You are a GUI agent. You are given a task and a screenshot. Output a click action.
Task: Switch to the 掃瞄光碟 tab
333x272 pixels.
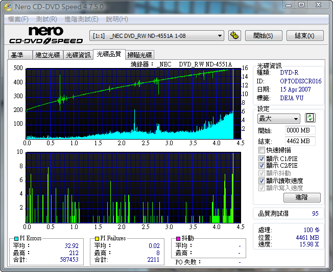[x=139, y=55]
